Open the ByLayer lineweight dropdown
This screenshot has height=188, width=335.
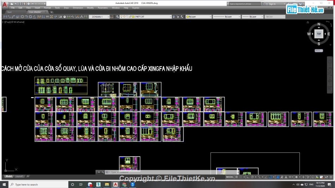click(252, 17)
